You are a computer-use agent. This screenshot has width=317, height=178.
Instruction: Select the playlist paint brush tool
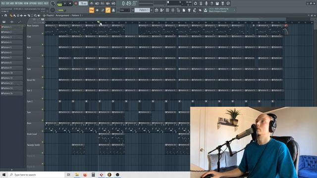coord(14,15)
